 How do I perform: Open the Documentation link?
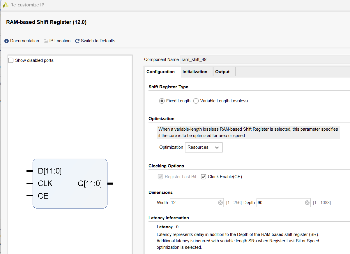(x=24, y=41)
